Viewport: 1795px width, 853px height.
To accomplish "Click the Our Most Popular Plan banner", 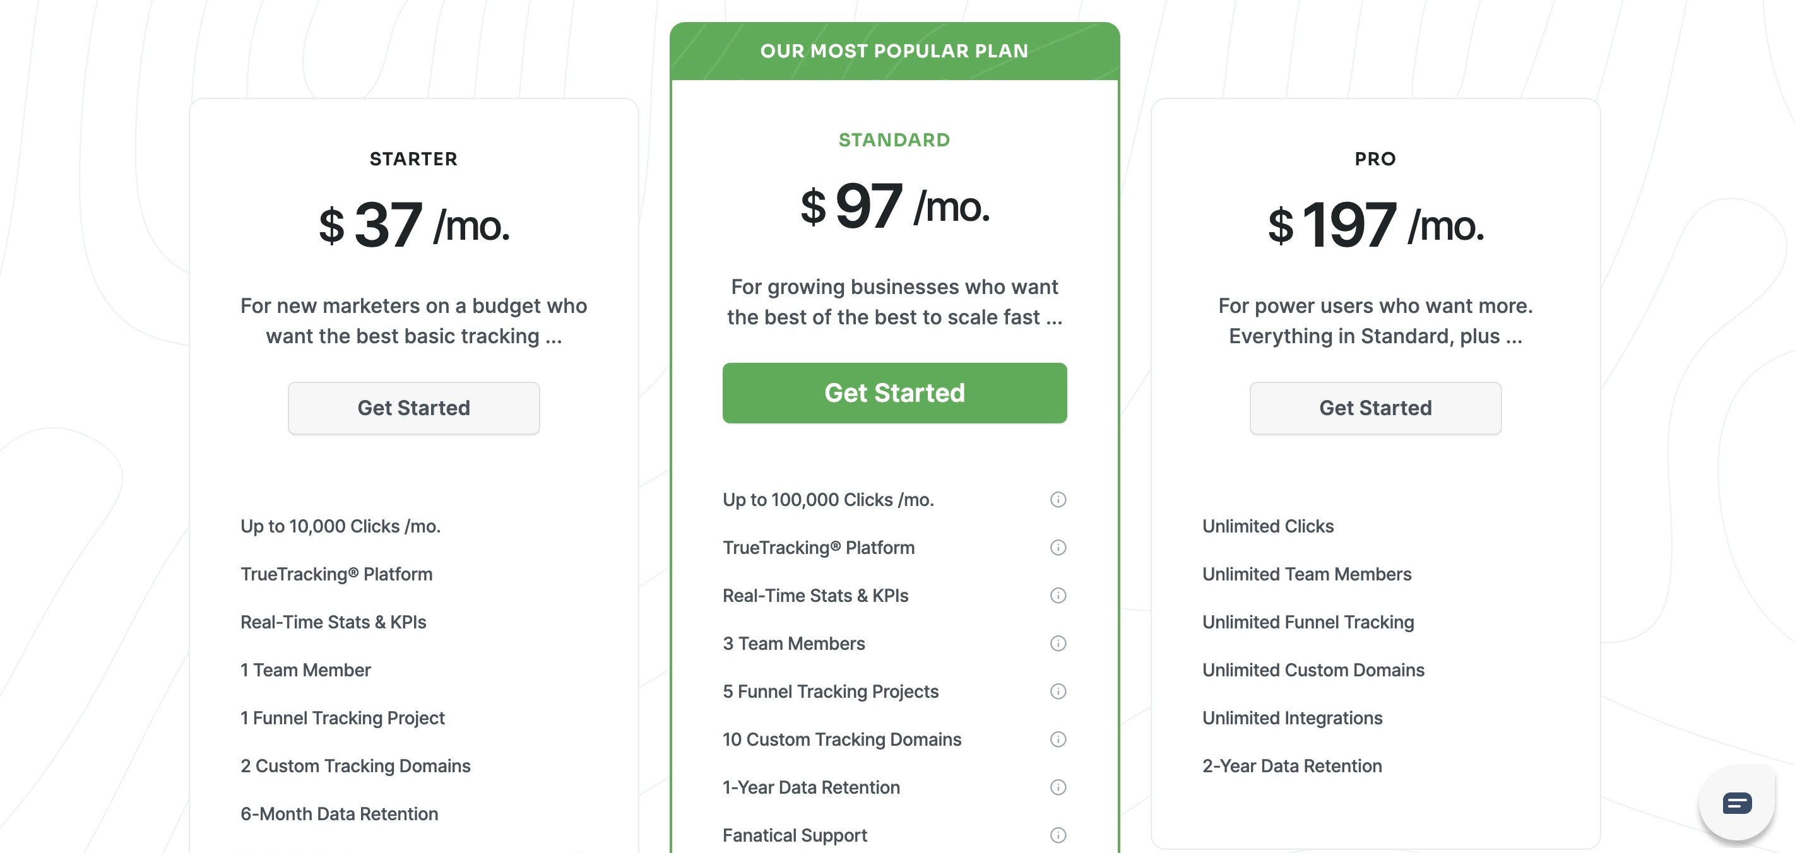I will coord(894,51).
